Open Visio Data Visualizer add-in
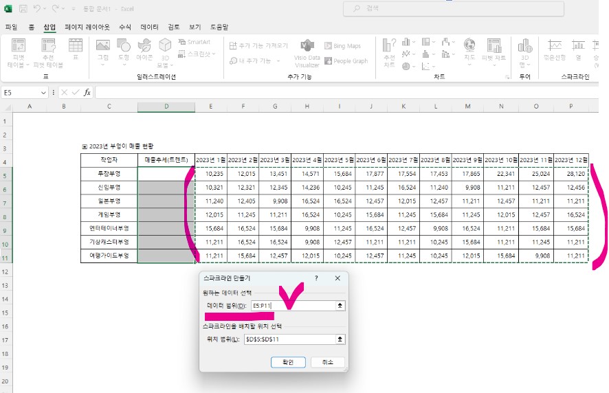This screenshot has width=609, height=393. point(307,53)
